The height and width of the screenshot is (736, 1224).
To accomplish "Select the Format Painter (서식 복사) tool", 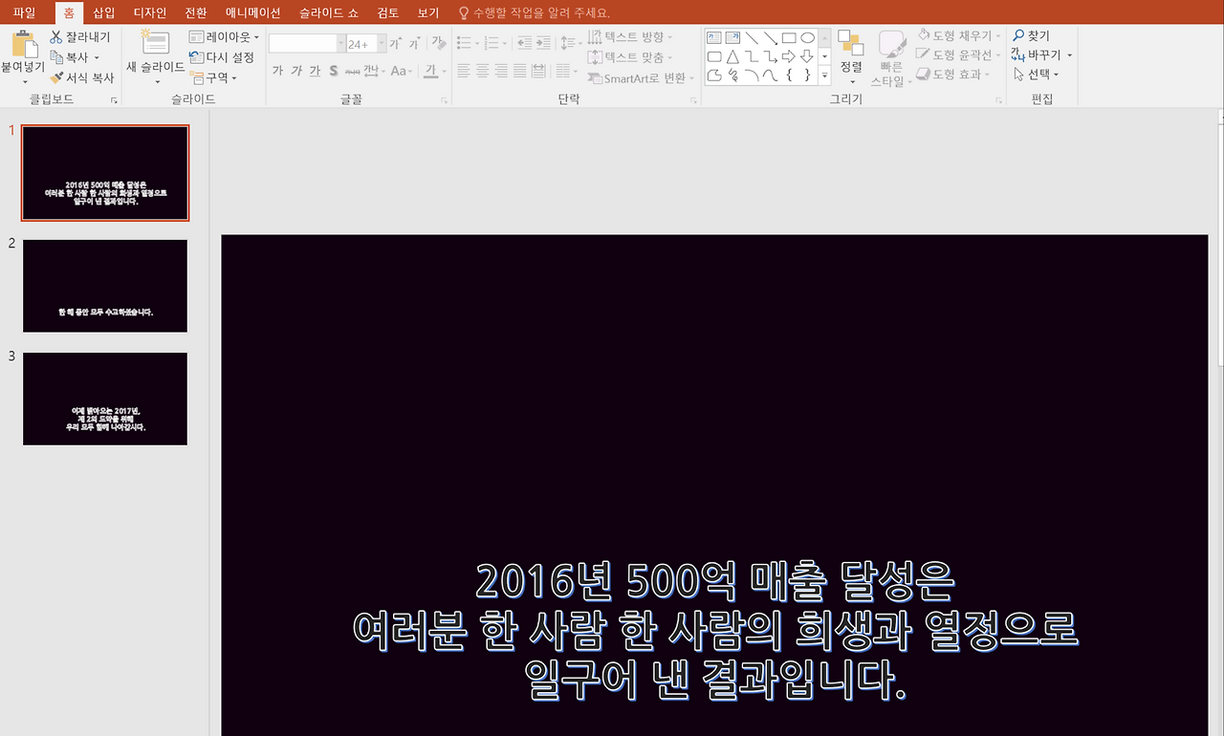I will click(x=83, y=77).
